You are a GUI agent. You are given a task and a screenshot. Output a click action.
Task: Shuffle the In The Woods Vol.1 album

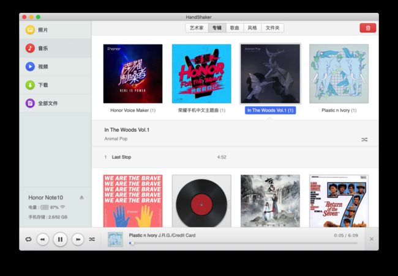[x=364, y=139]
